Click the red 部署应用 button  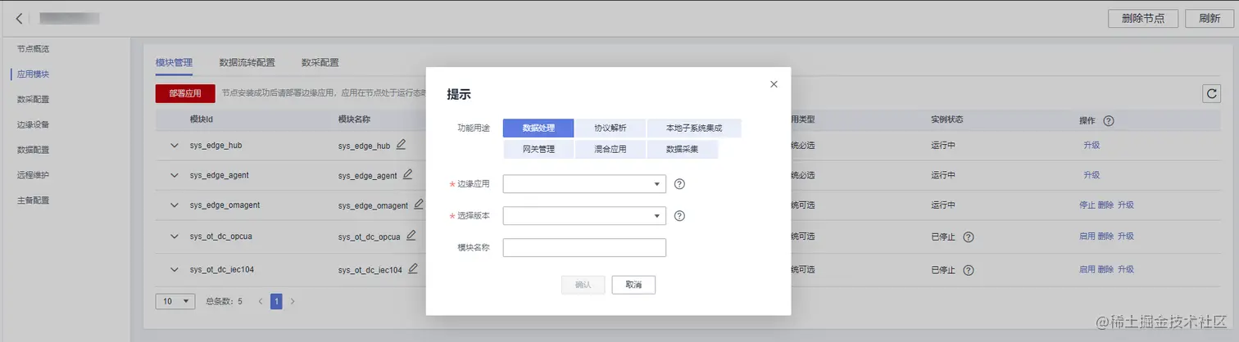[x=185, y=93]
